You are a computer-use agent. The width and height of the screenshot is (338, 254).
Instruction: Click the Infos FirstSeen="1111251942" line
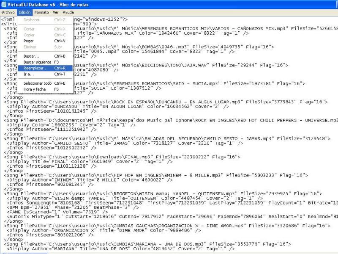click(x=52, y=130)
